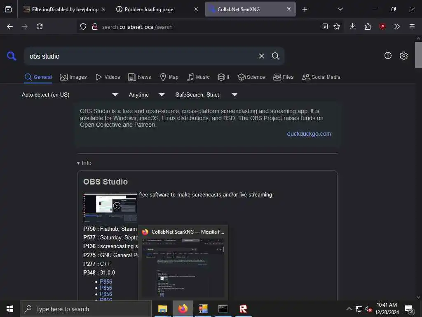Open the duckduckgo.com source link
This screenshot has height=317, width=422.
point(309,134)
